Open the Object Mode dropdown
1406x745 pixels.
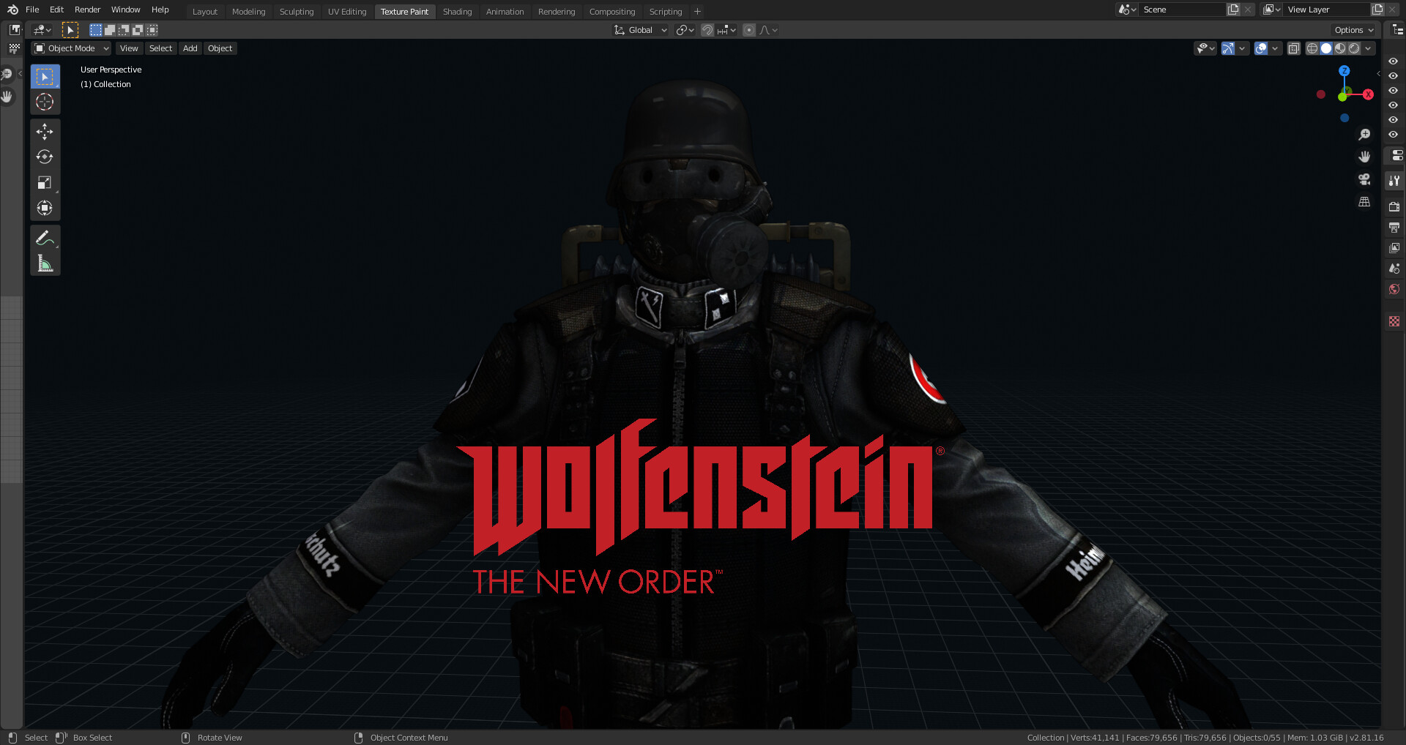[70, 48]
